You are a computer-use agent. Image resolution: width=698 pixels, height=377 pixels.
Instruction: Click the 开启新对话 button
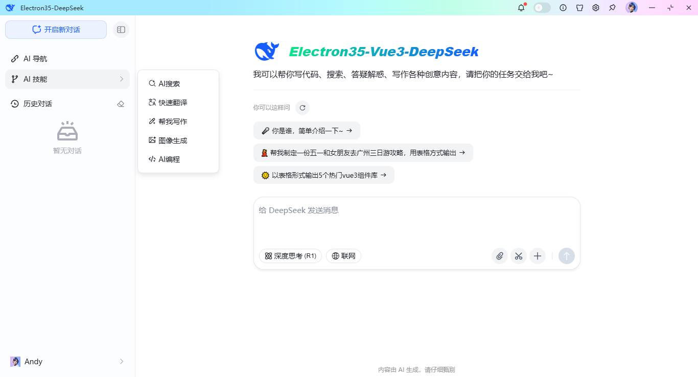click(56, 29)
